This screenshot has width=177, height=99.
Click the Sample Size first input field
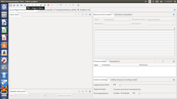tap(20, 96)
